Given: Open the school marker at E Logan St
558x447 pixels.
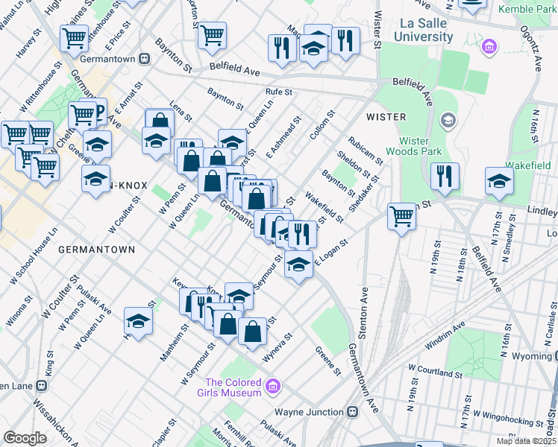Looking at the screenshot, I should click(x=298, y=265).
